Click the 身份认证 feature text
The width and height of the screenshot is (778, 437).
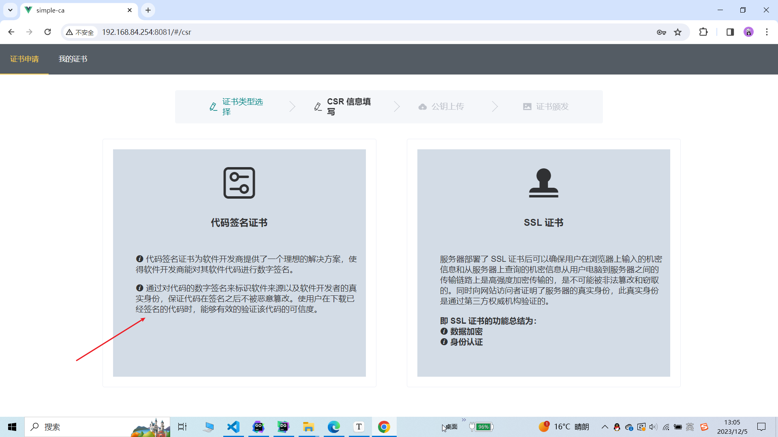pos(466,342)
